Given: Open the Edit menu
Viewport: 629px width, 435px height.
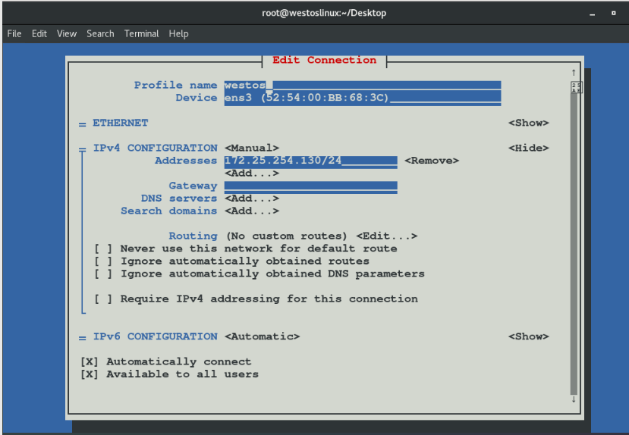Looking at the screenshot, I should click(x=39, y=33).
